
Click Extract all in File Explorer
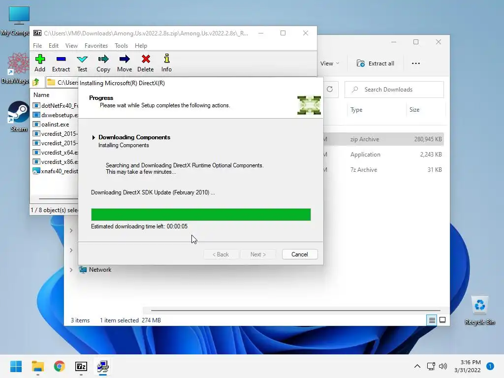pyautogui.click(x=376, y=63)
